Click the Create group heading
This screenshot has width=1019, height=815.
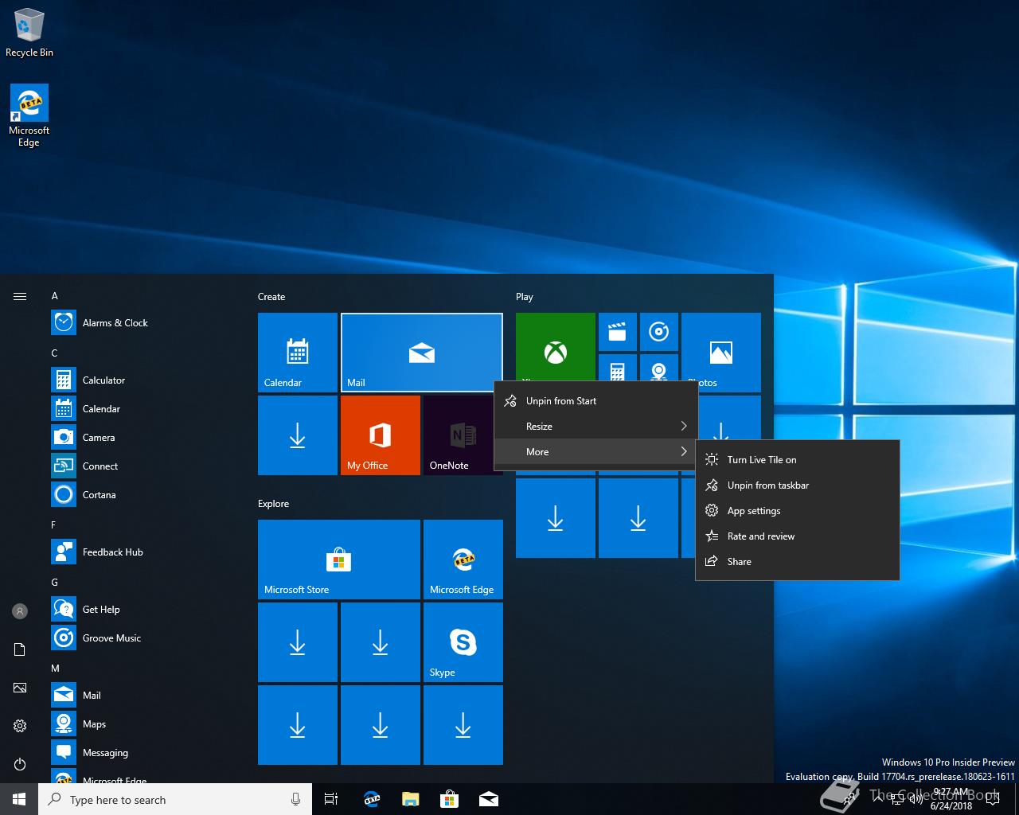pos(271,297)
